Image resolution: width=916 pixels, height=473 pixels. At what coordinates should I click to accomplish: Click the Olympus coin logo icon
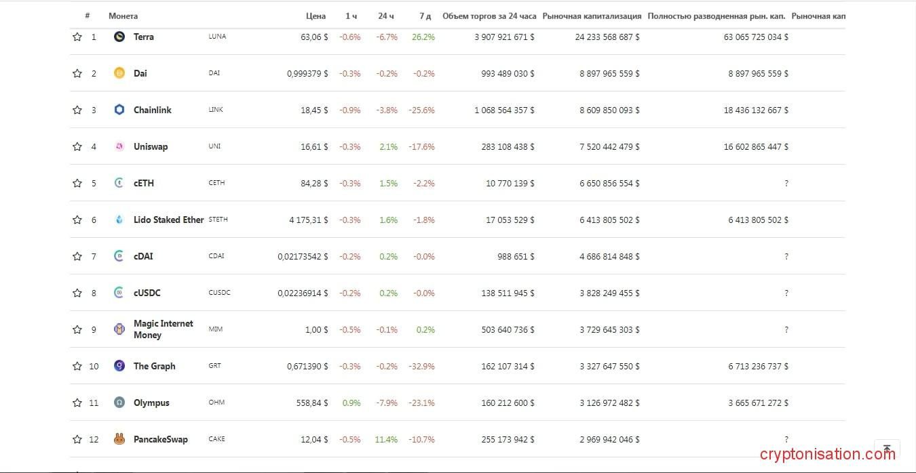(x=119, y=403)
